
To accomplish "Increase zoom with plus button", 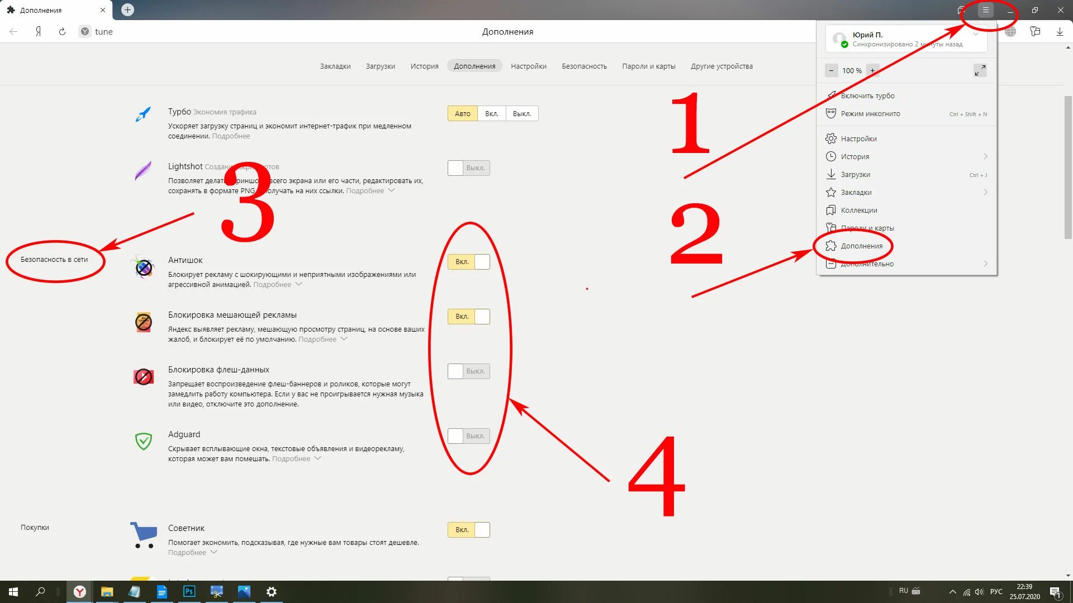I will coord(872,70).
